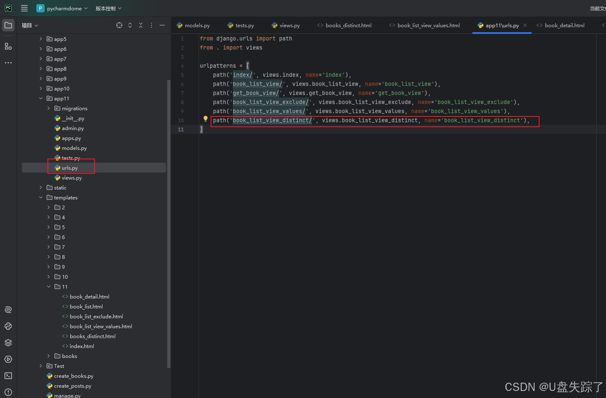This screenshot has height=398, width=606.
Task: Open project panel options menu
Action: pos(151,25)
